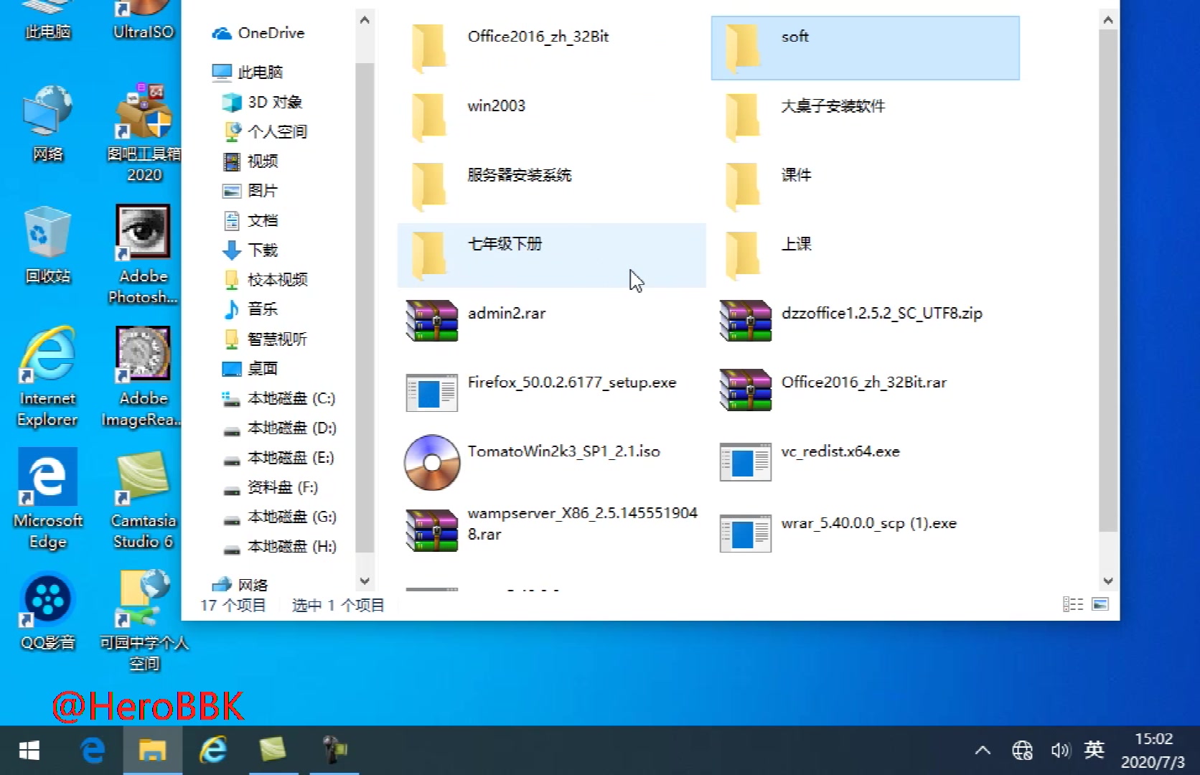Screen dimensions: 1200x775
Task: Open the Start menu
Action: (29, 751)
